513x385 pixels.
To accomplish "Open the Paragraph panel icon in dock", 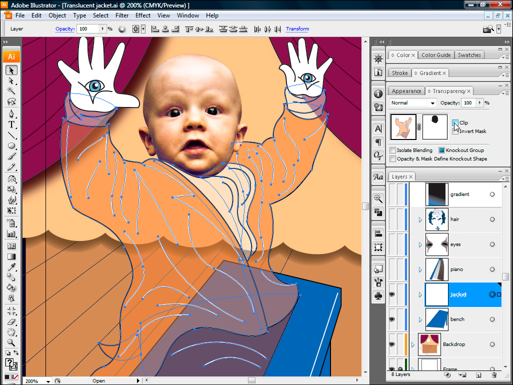I will click(x=378, y=142).
